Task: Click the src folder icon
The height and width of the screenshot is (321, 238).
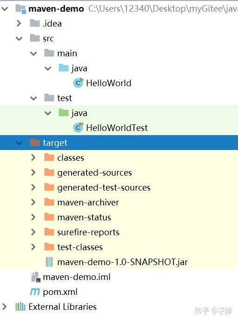Action: click(x=35, y=38)
